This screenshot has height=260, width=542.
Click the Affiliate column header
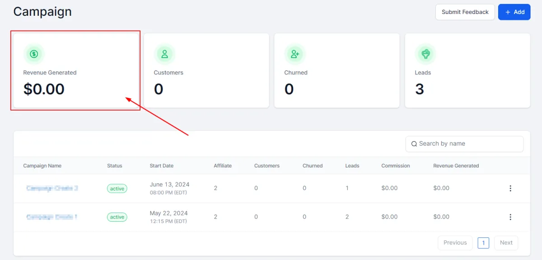223,166
